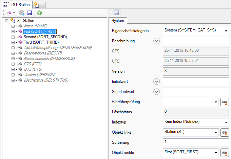
Task: Expand the Standardwert round chevron button
Action: pyautogui.click(x=156, y=92)
